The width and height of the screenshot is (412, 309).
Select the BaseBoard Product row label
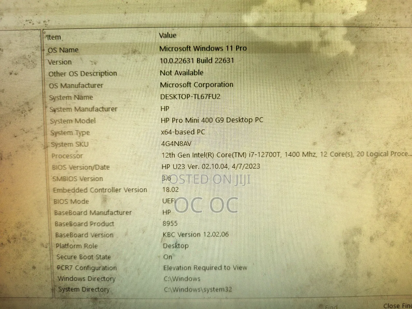pyautogui.click(x=84, y=224)
